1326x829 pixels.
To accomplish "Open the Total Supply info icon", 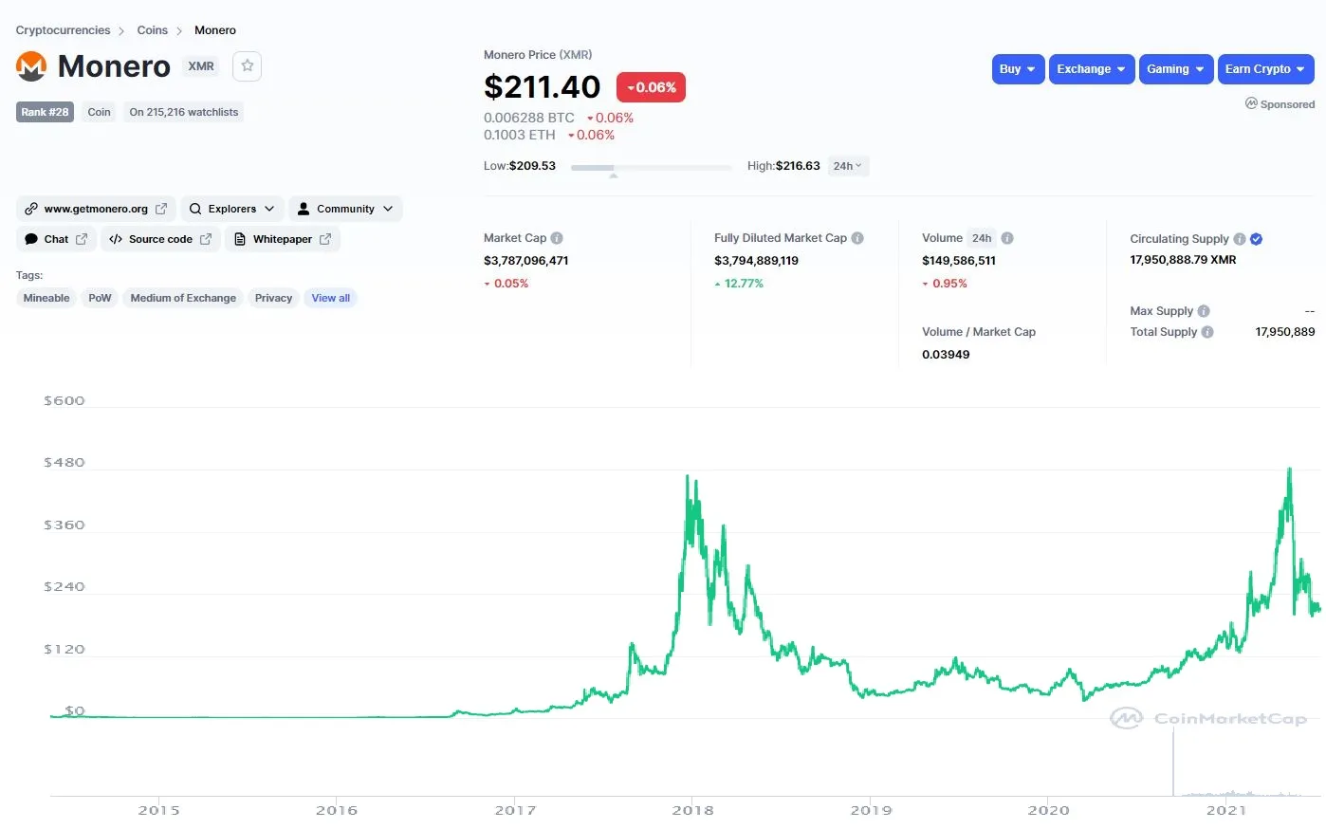I will [1207, 332].
